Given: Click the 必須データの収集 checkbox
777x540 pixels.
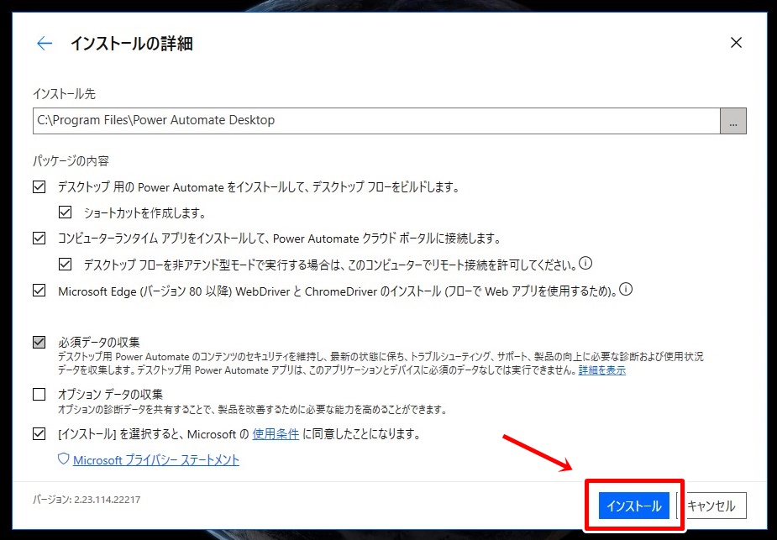Looking at the screenshot, I should pyautogui.click(x=39, y=343).
